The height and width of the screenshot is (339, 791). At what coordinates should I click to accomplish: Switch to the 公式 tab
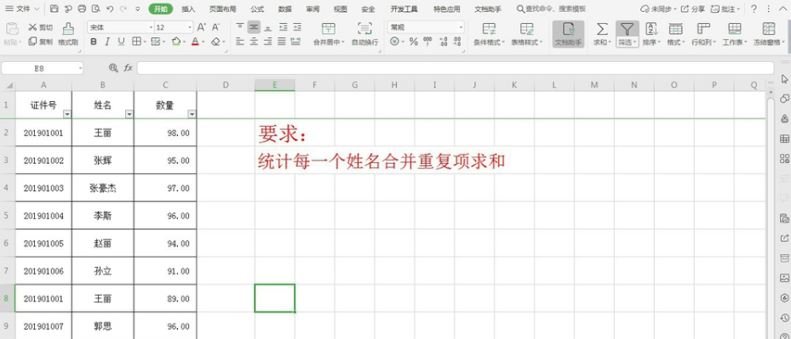click(257, 9)
